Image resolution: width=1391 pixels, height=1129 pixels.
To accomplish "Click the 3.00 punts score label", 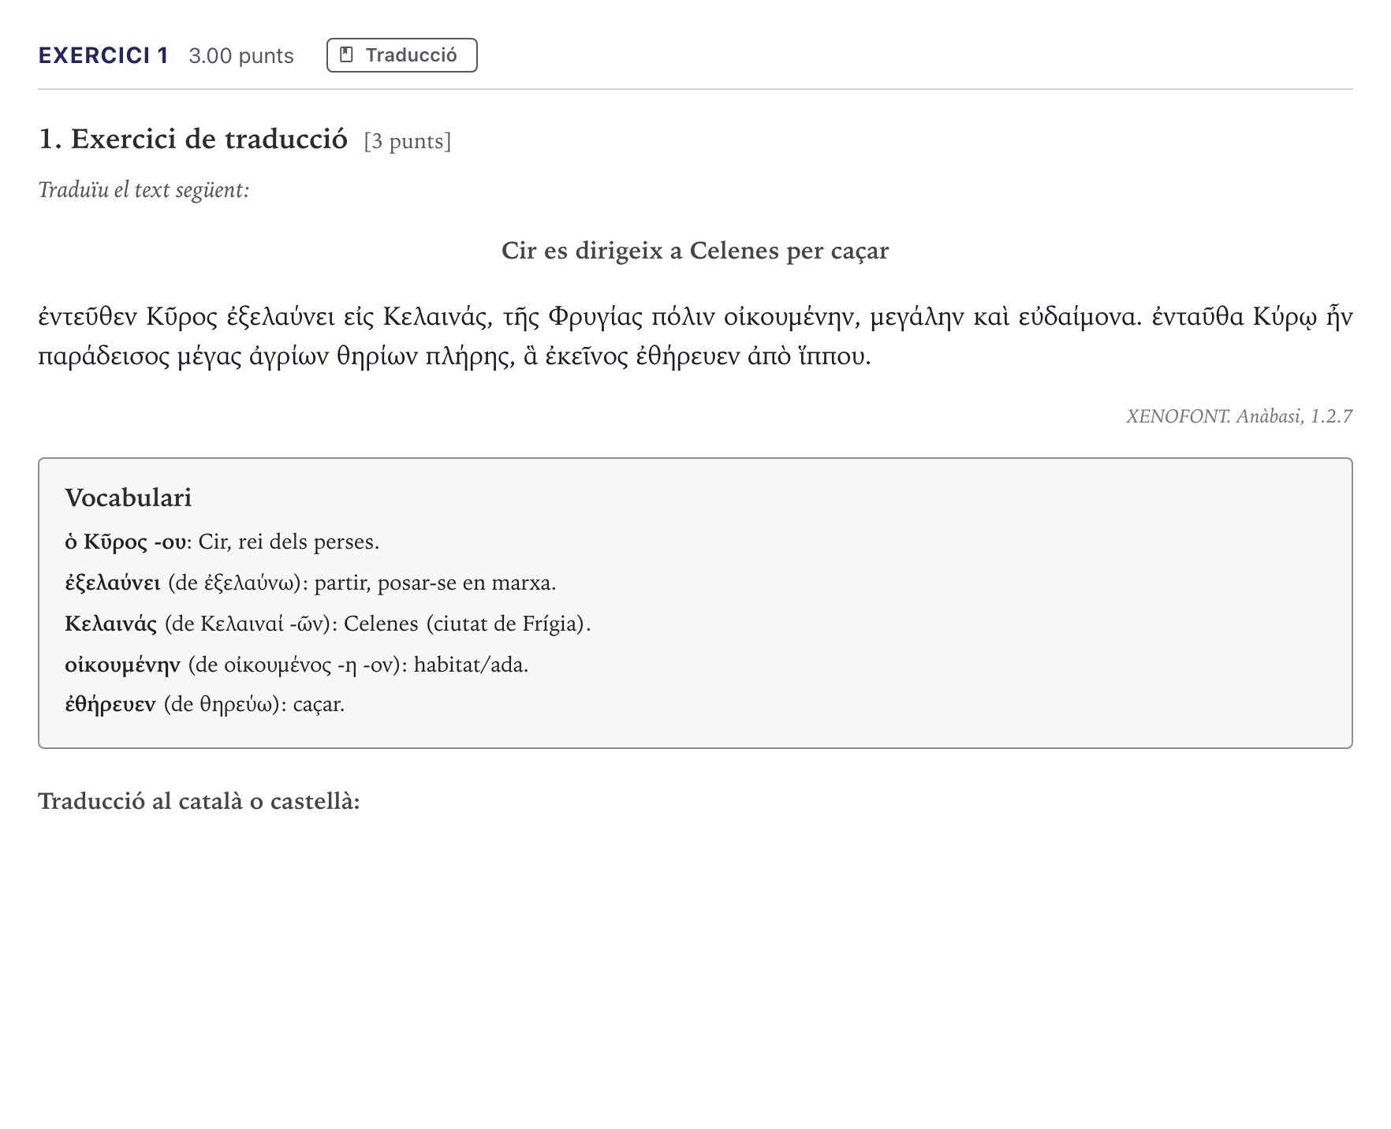I will [x=241, y=56].
